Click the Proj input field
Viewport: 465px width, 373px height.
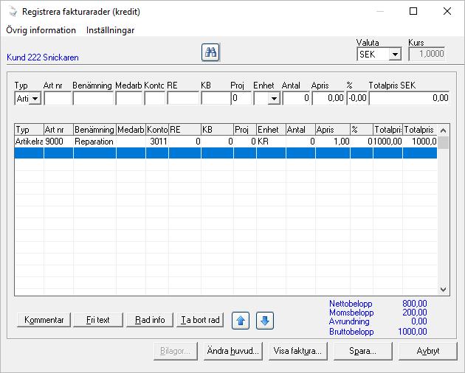point(241,98)
